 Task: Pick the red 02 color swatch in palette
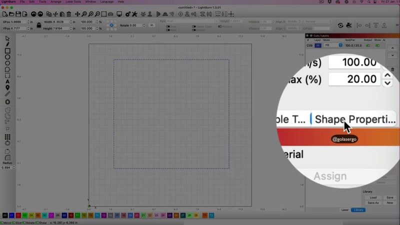pyautogui.click(x=18, y=215)
